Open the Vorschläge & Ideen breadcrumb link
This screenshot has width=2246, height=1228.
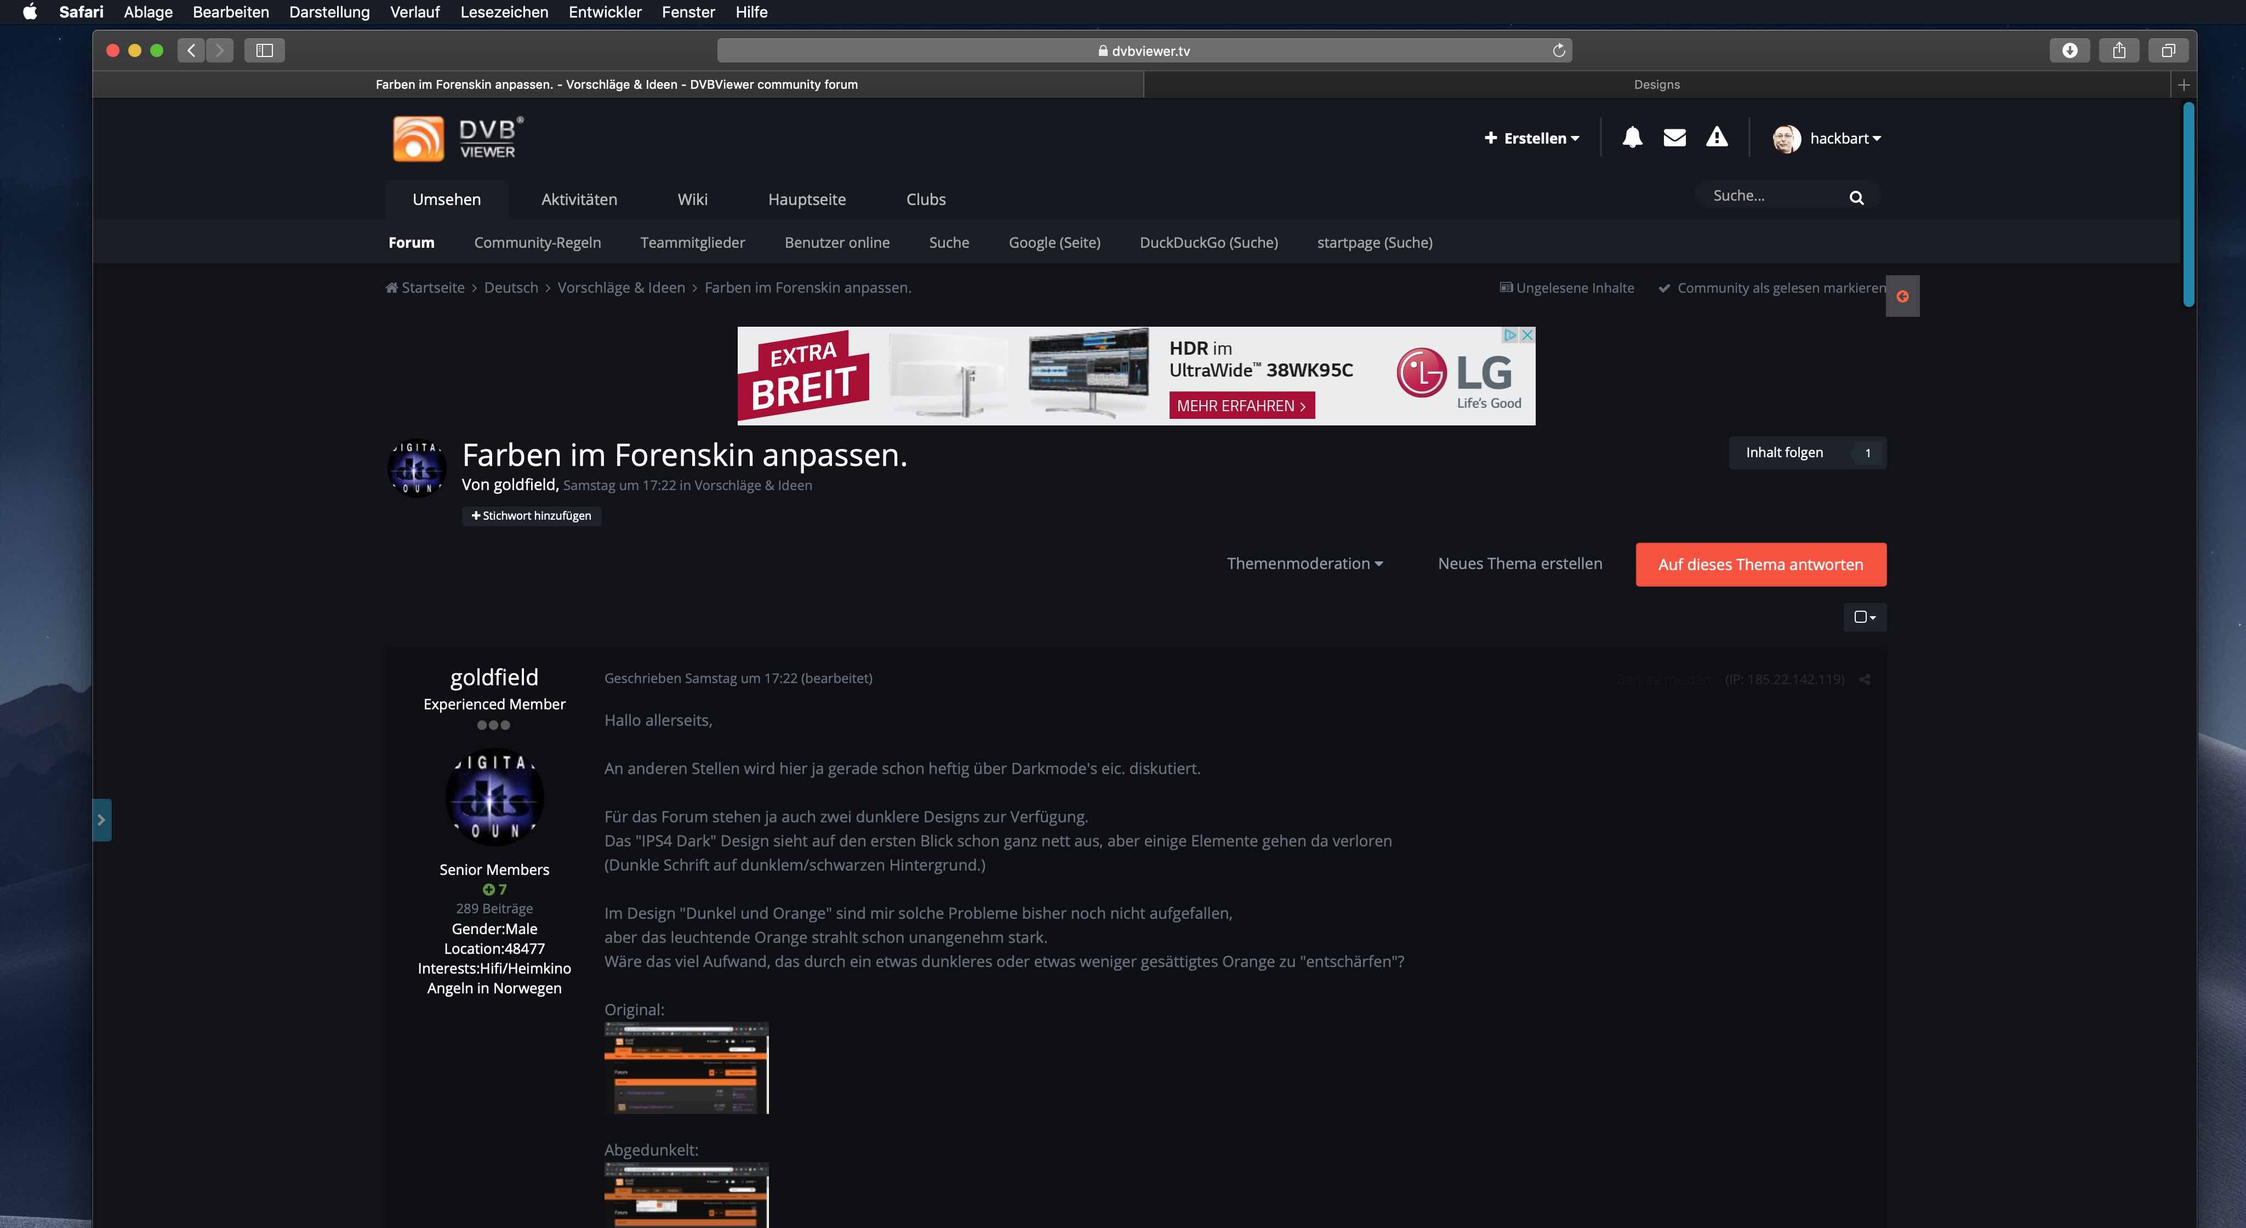coord(621,288)
